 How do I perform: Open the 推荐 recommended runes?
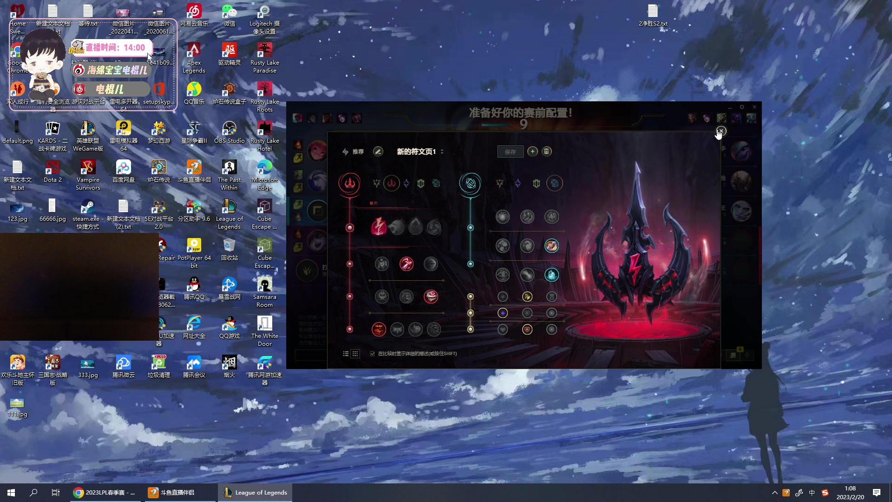tap(353, 152)
